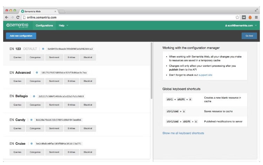Viewport: 263px width, 165px height.
Task: Open Categories for Advanced configuration
Action: pos(35,81)
